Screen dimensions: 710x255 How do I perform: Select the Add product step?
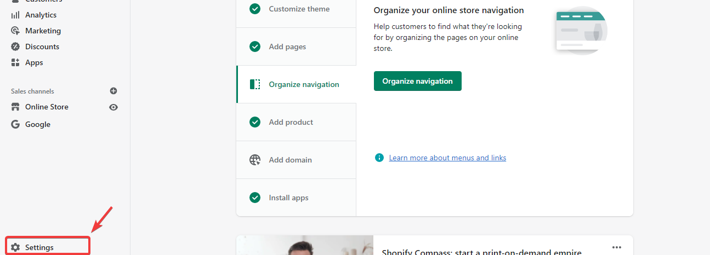(291, 122)
